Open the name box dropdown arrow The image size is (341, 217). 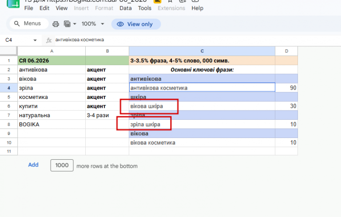pyautogui.click(x=35, y=40)
